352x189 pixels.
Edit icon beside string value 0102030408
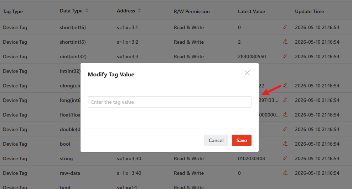click(x=285, y=158)
